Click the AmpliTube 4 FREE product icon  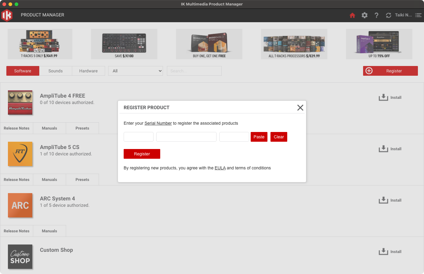click(x=20, y=102)
